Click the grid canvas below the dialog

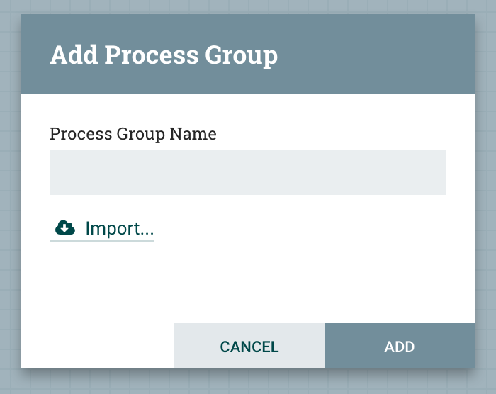pos(247,383)
